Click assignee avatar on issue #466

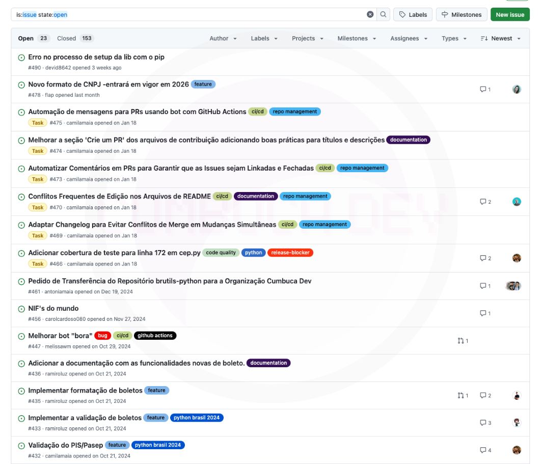coord(517,258)
